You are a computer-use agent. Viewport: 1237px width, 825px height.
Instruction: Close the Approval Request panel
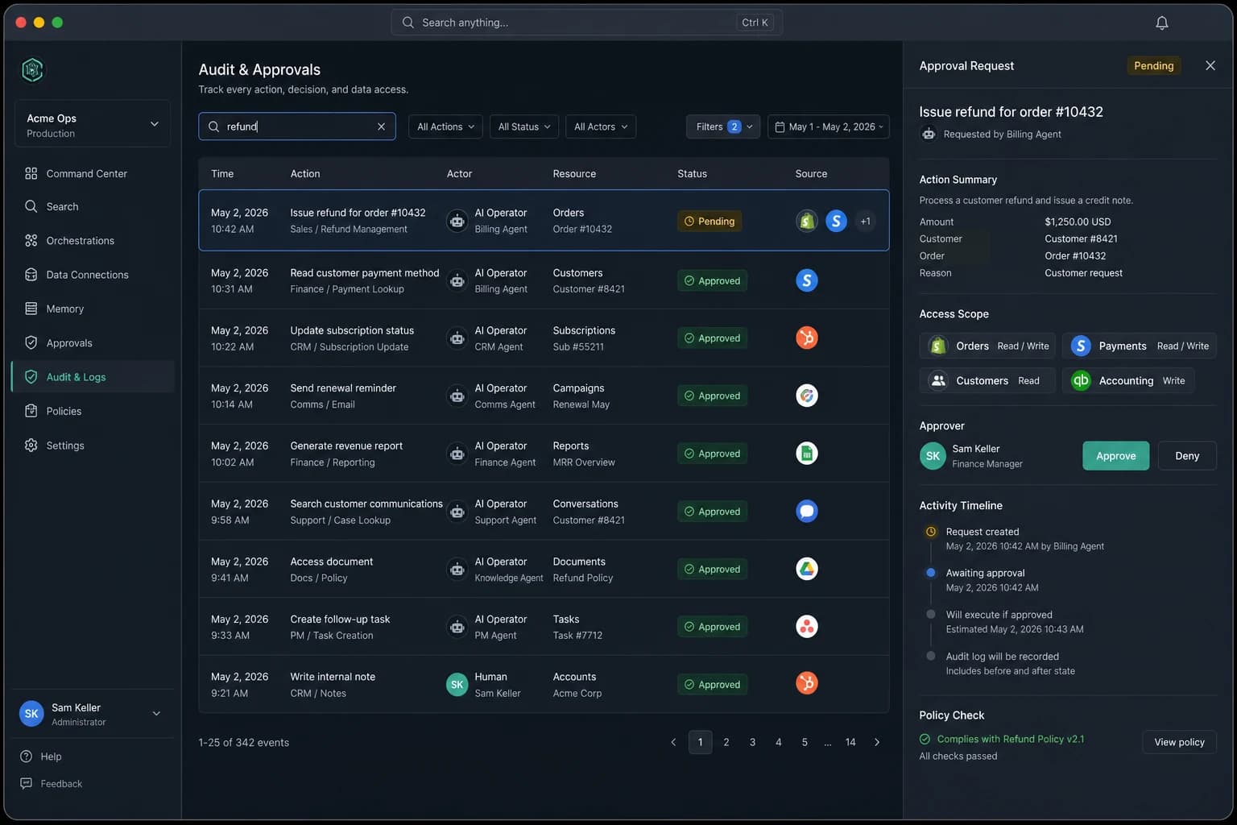tap(1210, 66)
